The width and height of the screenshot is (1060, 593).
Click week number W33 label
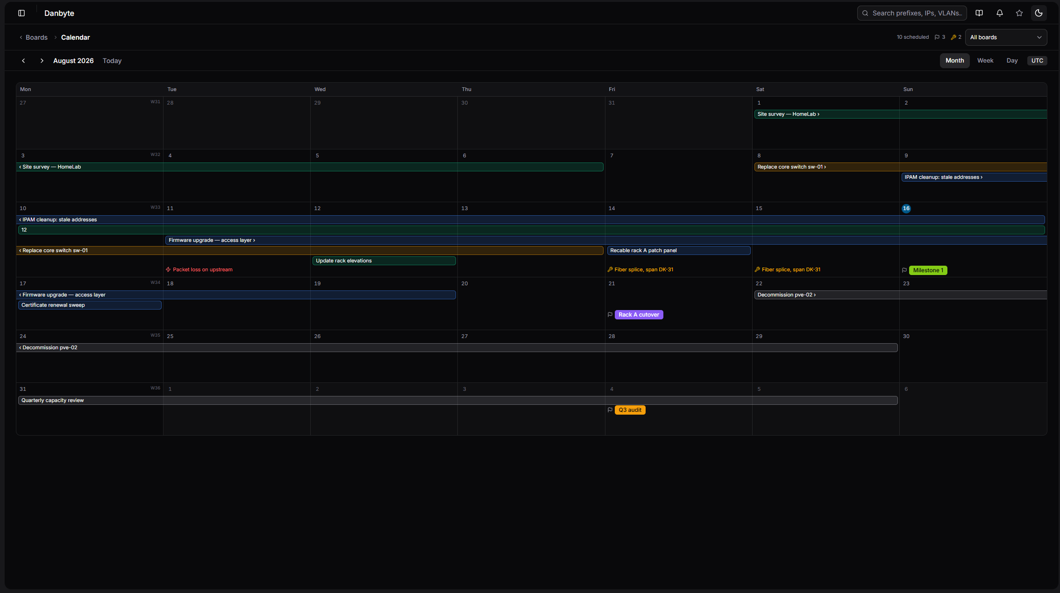(155, 207)
